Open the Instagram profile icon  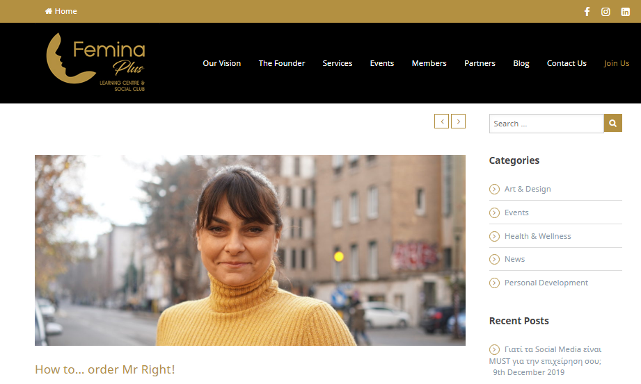point(606,11)
